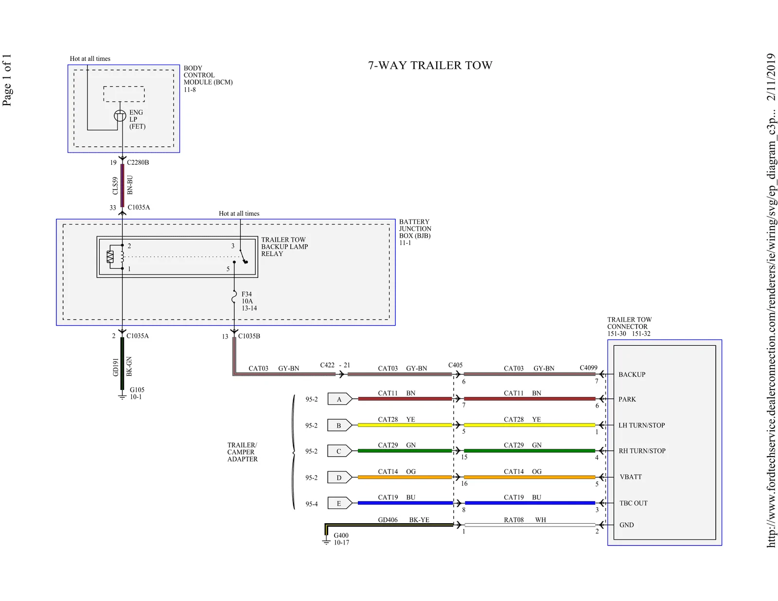Screen dimensions: 778x601
Task: Click the C422 - 21 connector label
Action: pos(335,365)
